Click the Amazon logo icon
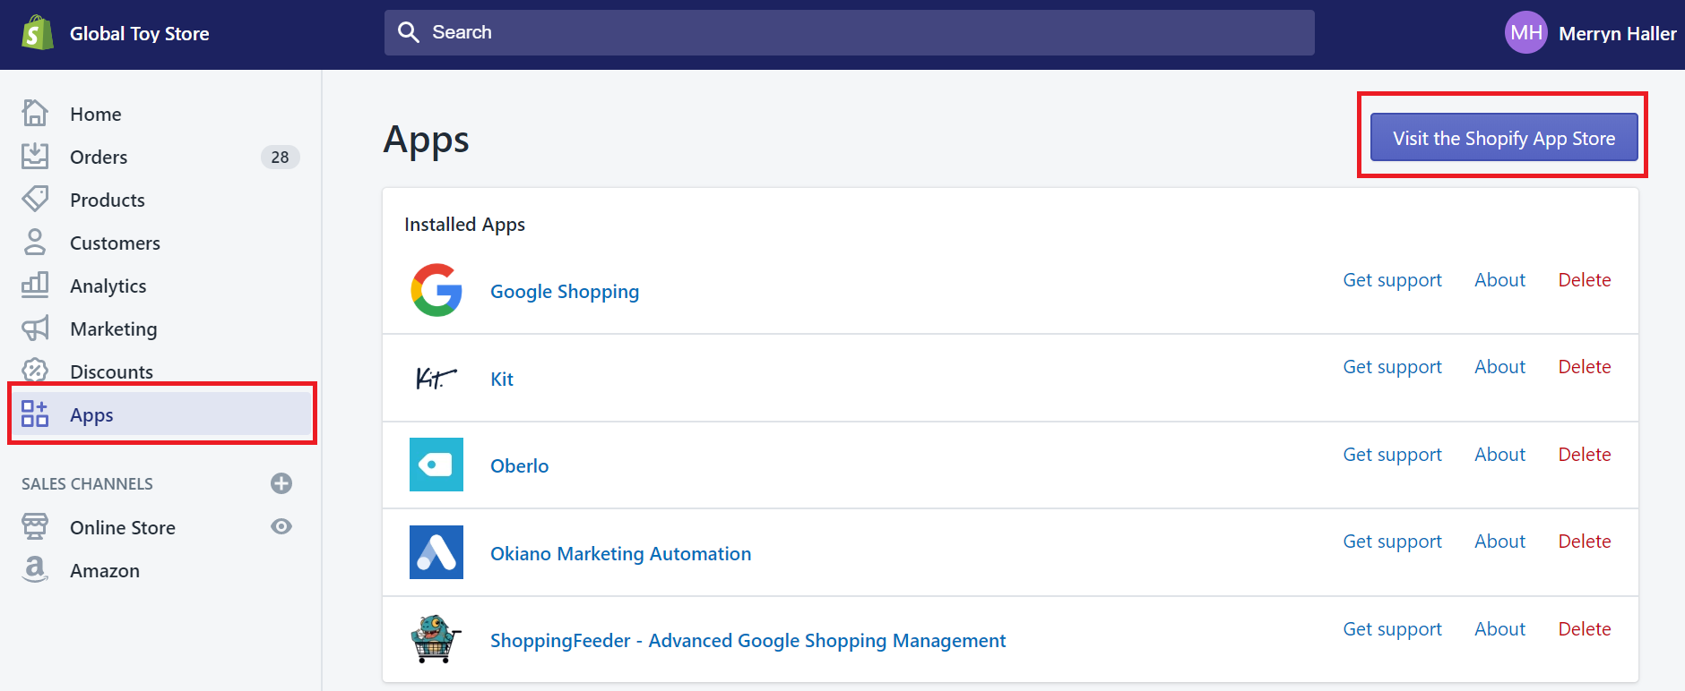 [x=35, y=569]
